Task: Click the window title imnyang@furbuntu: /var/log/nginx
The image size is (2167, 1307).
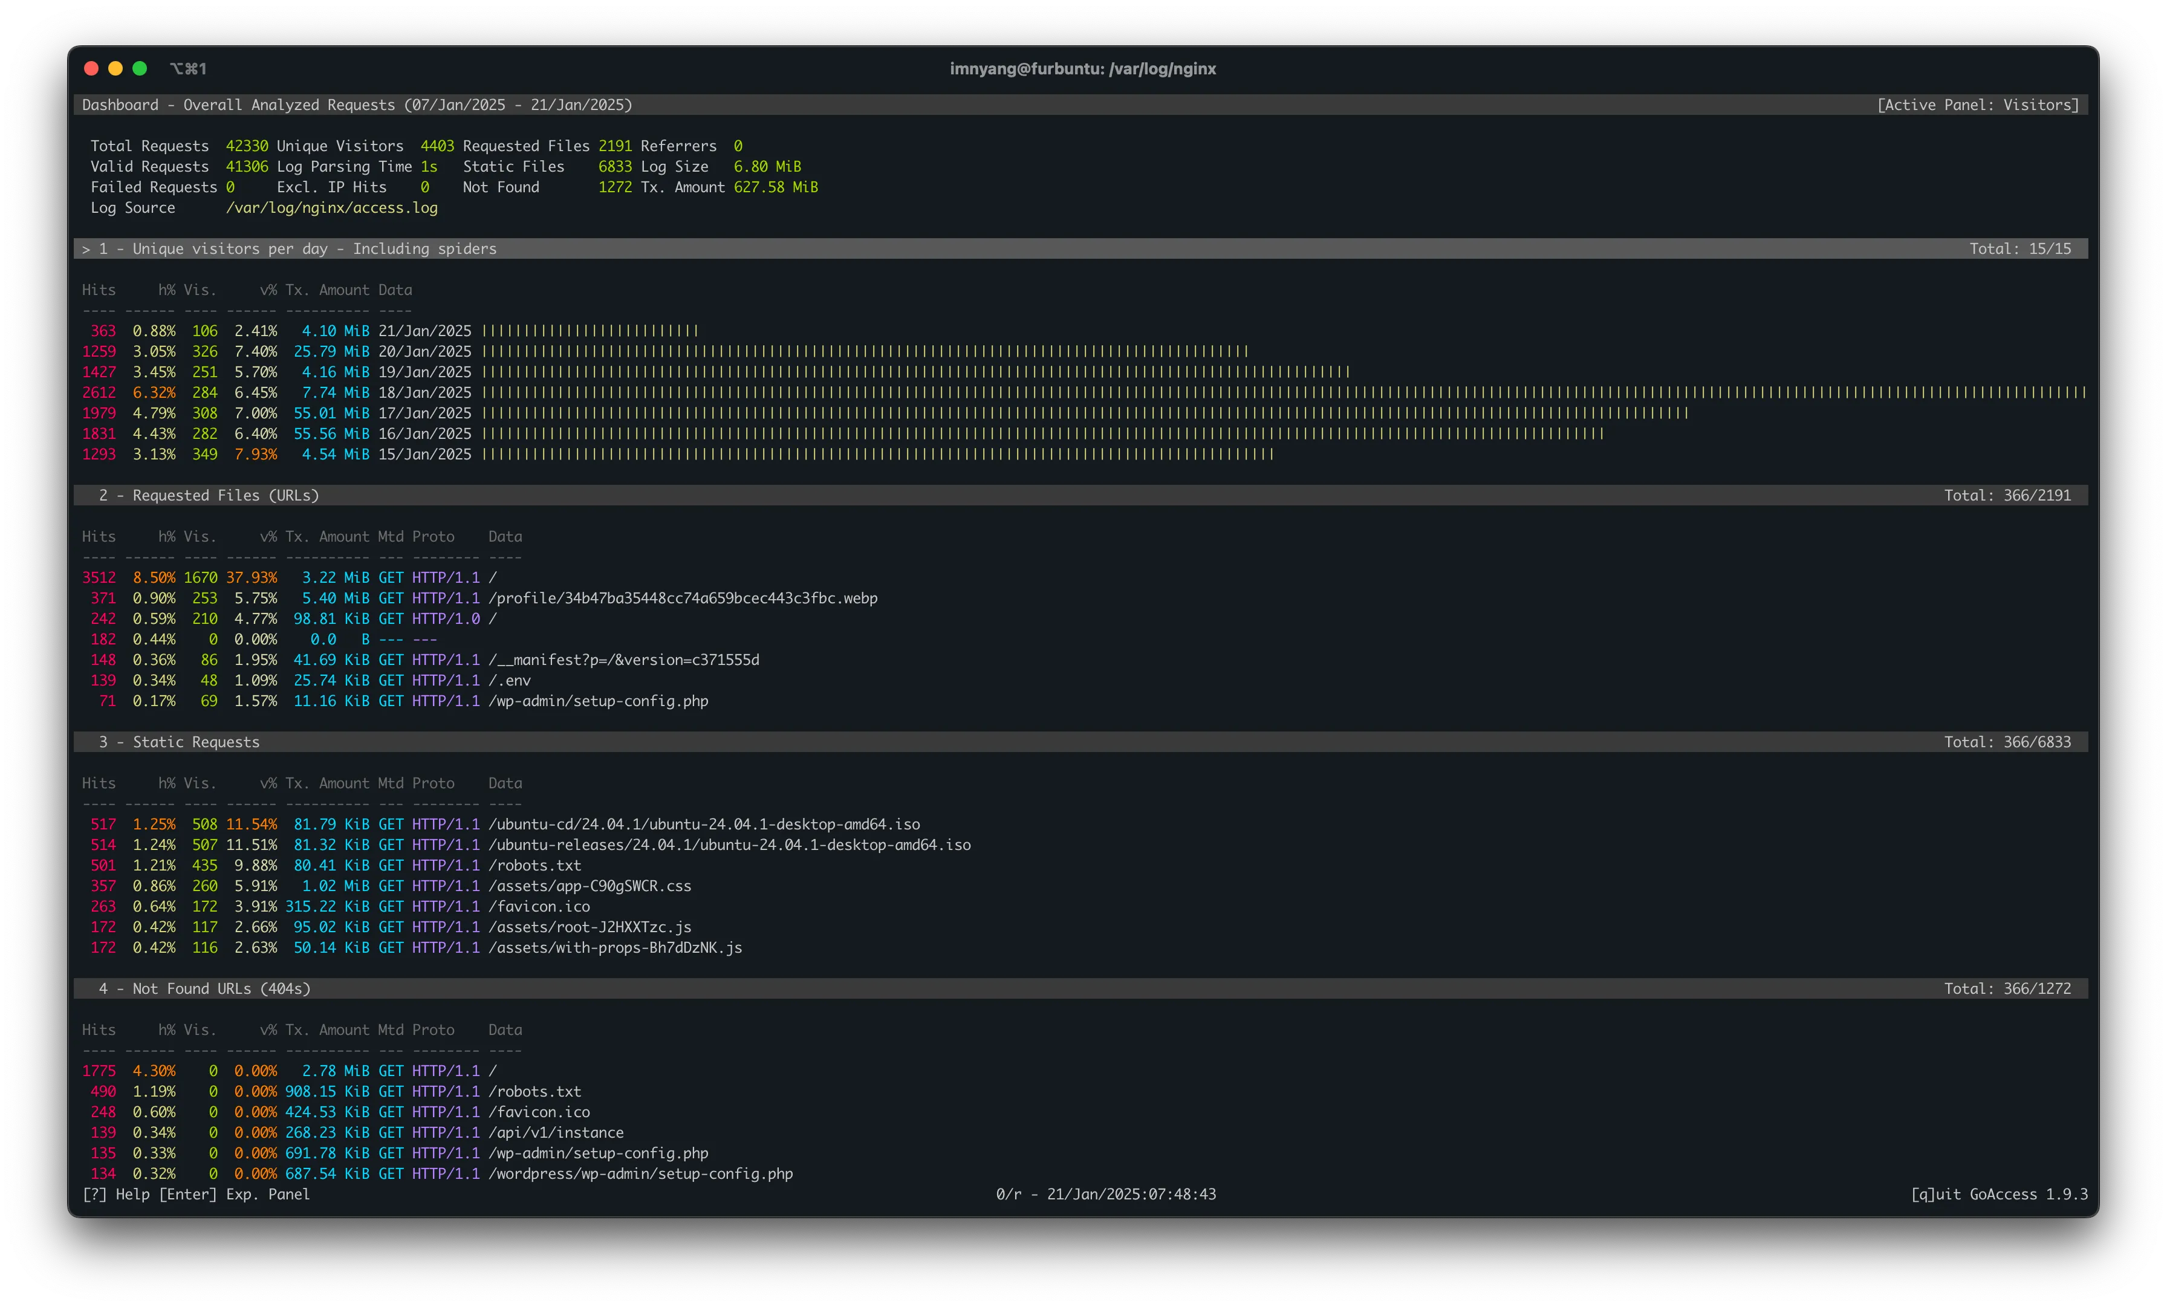Action: 1083,68
